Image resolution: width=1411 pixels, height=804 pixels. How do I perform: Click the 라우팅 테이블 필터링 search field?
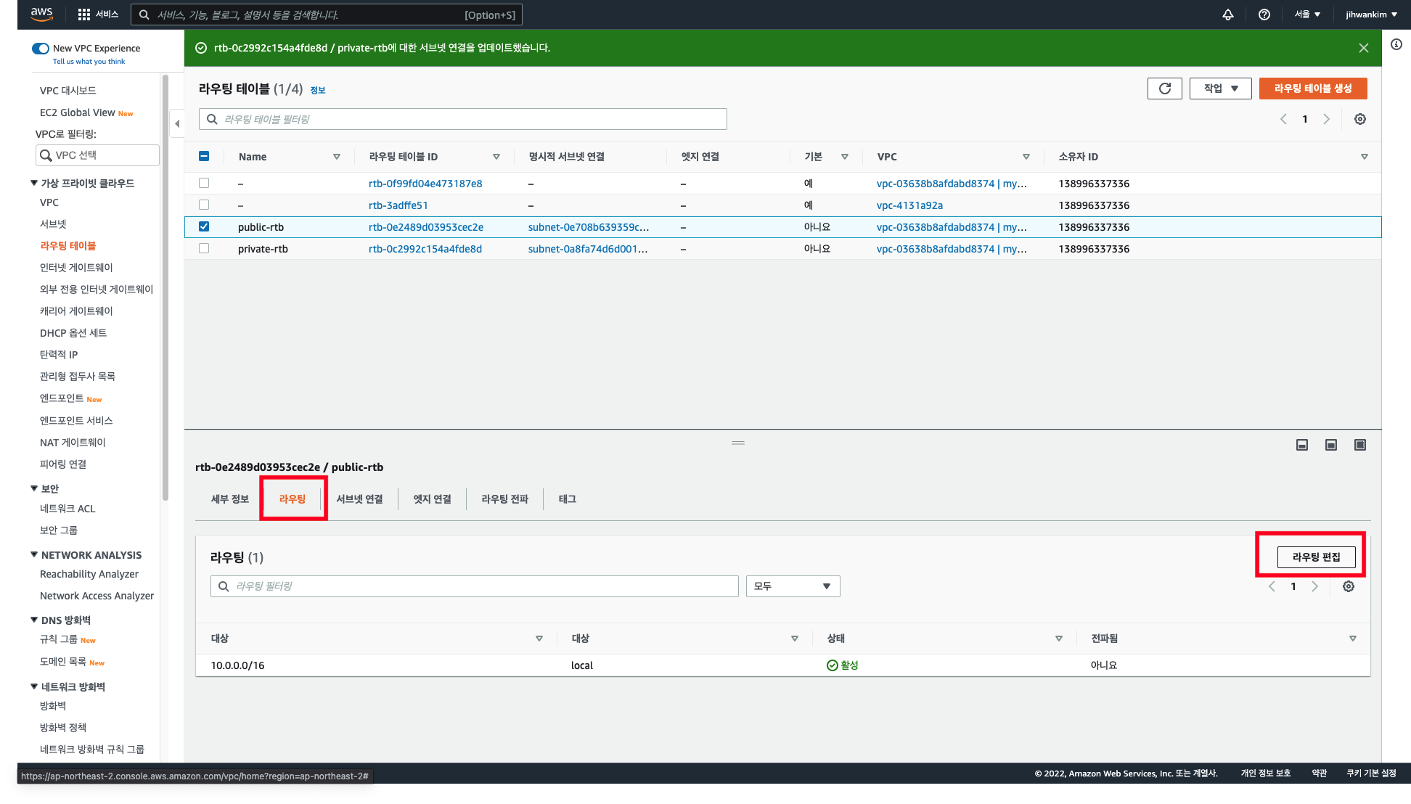(463, 119)
